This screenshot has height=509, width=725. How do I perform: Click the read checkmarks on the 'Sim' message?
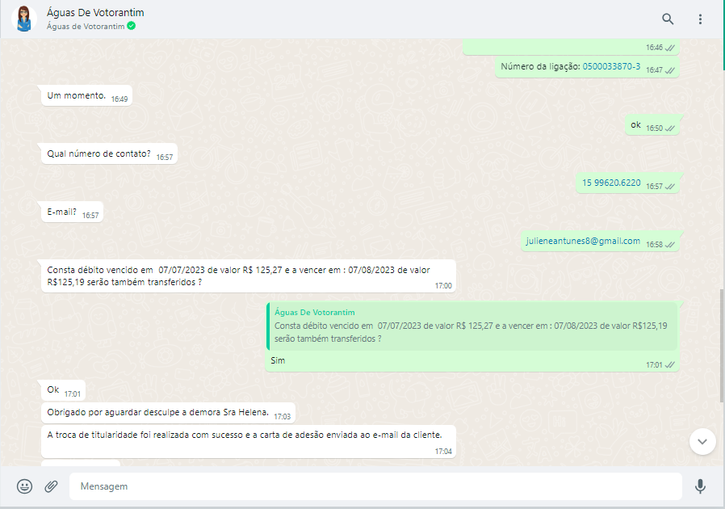[670, 365]
